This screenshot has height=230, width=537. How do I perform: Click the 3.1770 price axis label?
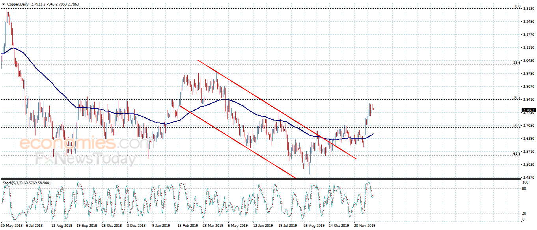point(528,35)
